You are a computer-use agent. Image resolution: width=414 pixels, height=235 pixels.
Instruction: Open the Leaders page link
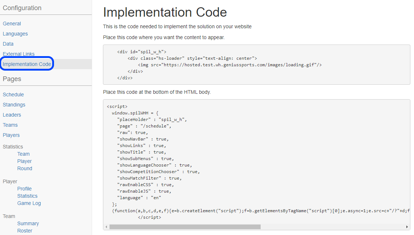coord(12,115)
